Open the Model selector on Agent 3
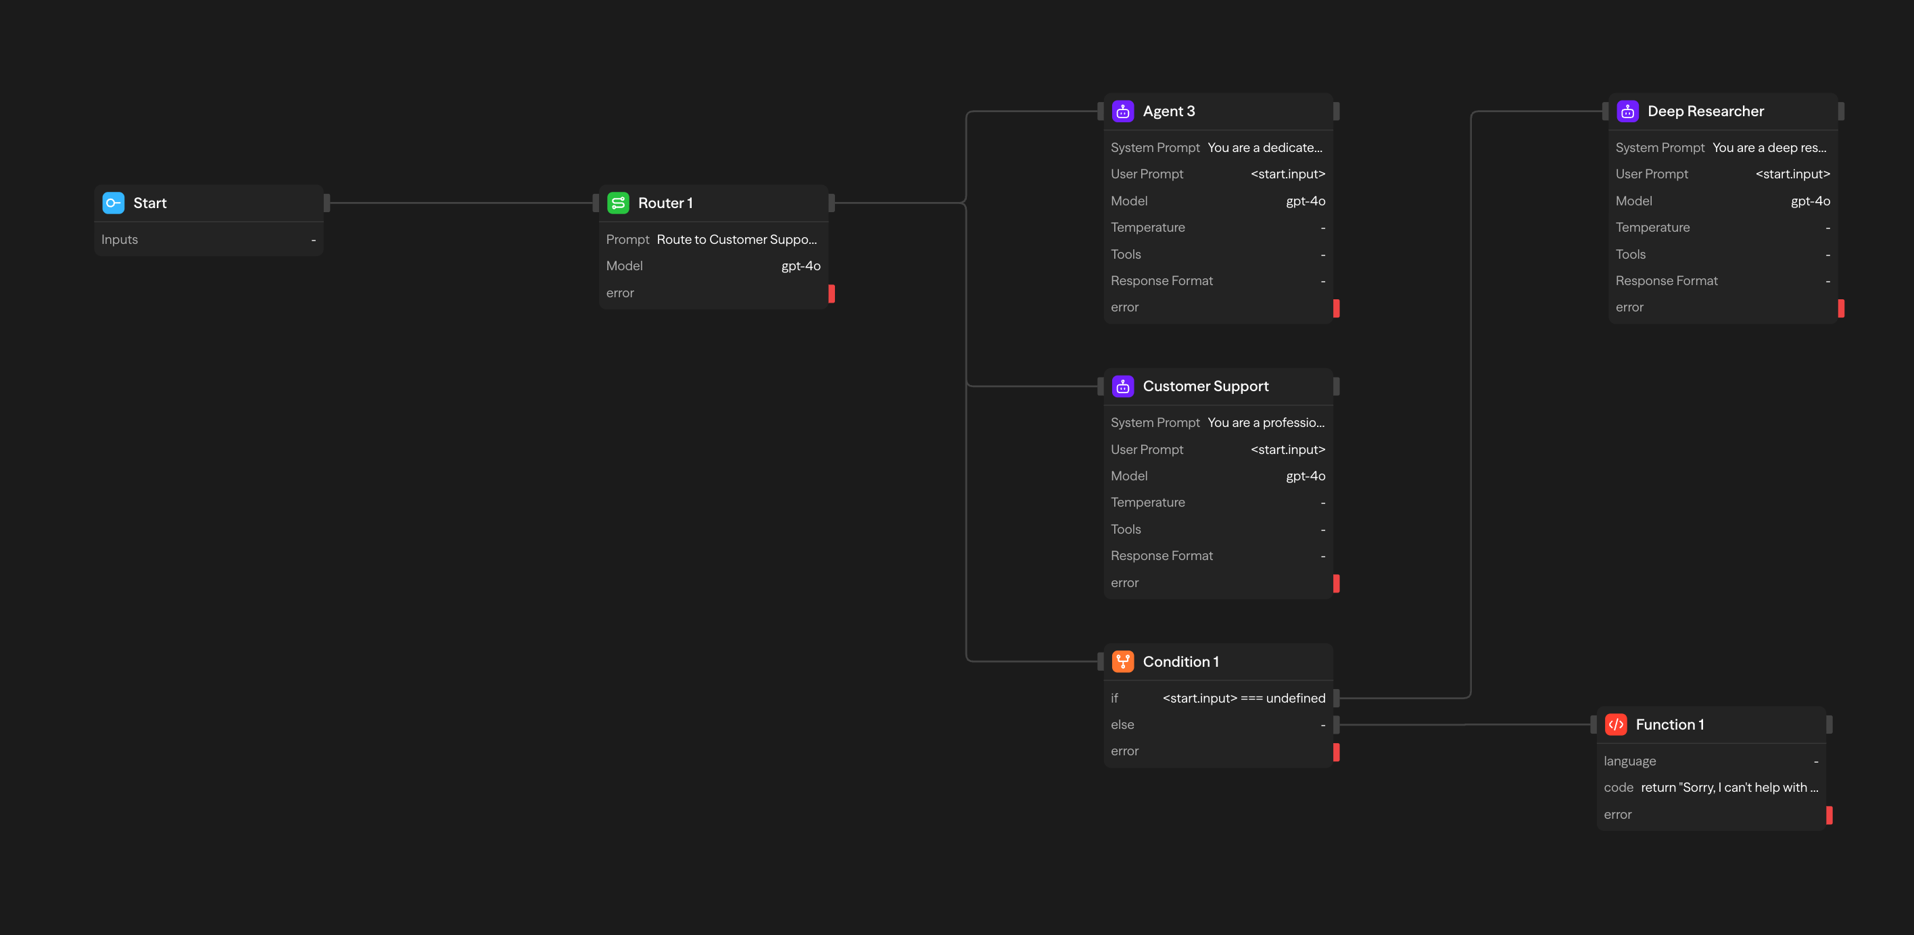 [1306, 201]
